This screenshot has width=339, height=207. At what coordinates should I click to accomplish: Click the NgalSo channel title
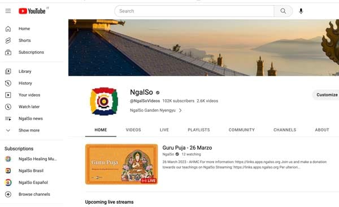point(141,92)
